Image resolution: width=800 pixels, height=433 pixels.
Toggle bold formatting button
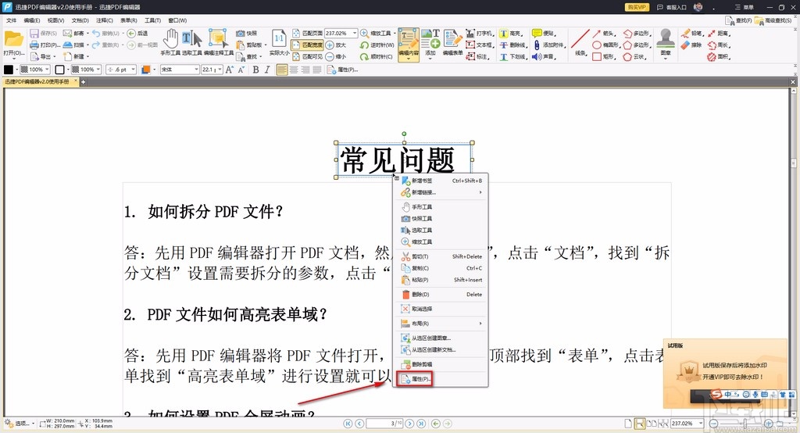pyautogui.click(x=255, y=70)
